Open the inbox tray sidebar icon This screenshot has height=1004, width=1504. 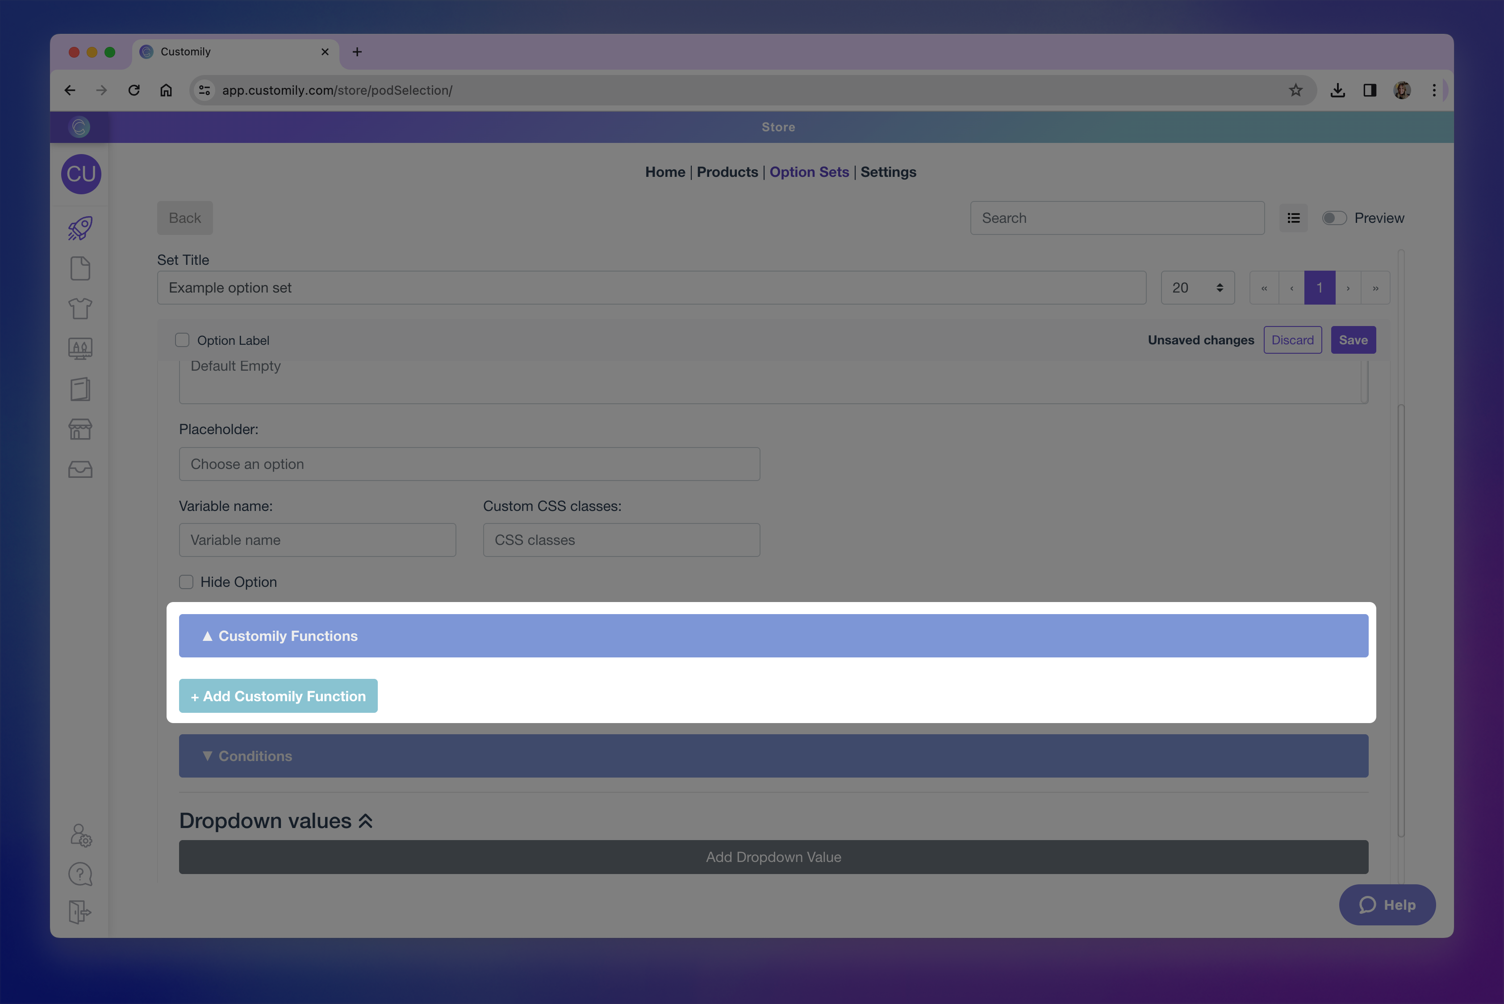pyautogui.click(x=80, y=470)
